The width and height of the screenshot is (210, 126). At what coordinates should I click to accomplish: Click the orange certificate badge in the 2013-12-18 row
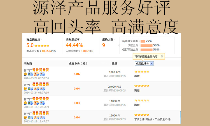(x=36, y=118)
